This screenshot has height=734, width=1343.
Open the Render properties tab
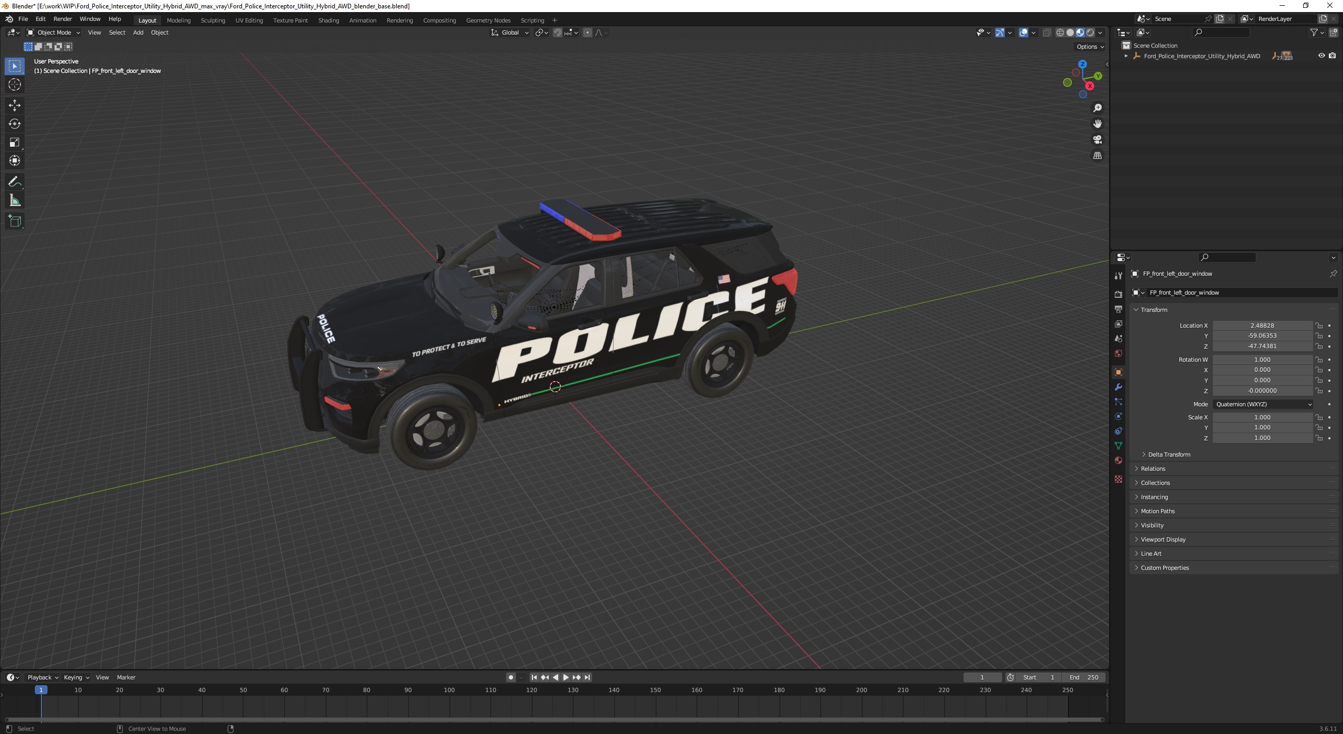click(x=1118, y=294)
